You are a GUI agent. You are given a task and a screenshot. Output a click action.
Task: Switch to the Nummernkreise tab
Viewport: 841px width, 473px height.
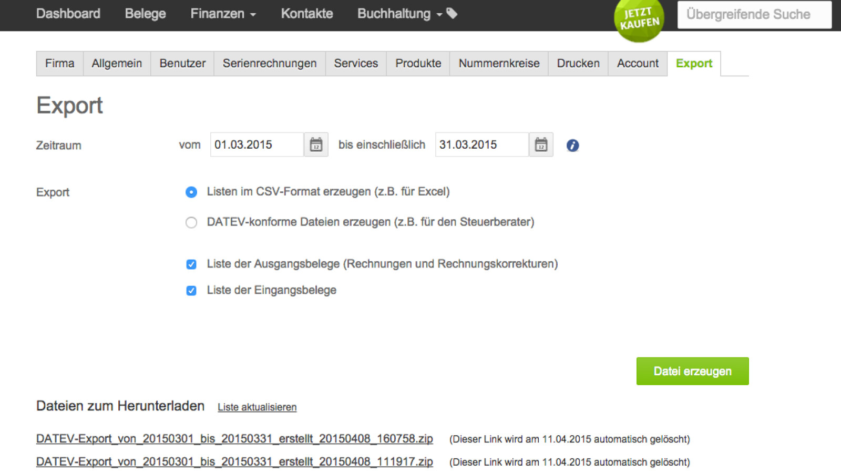pyautogui.click(x=498, y=63)
